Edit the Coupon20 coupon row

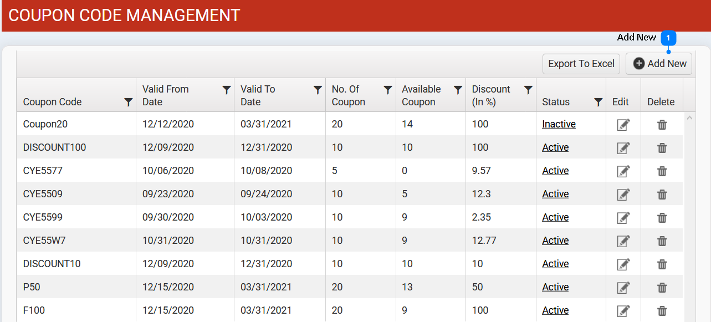pyautogui.click(x=623, y=125)
